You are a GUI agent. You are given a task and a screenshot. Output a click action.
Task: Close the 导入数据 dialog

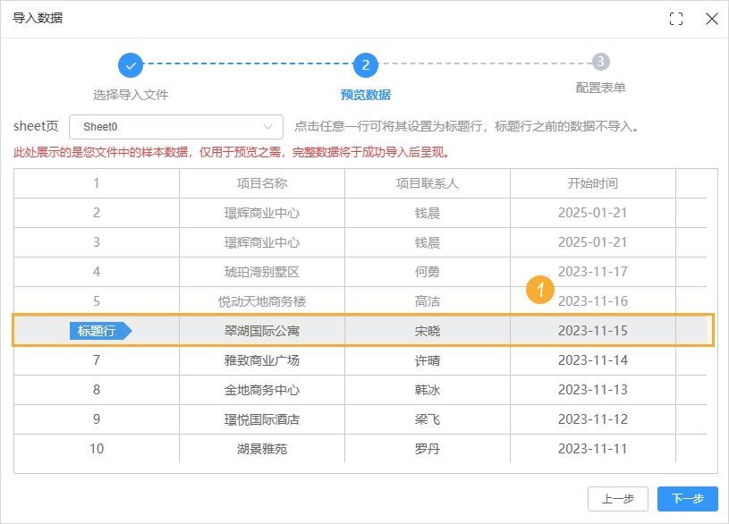pos(711,18)
